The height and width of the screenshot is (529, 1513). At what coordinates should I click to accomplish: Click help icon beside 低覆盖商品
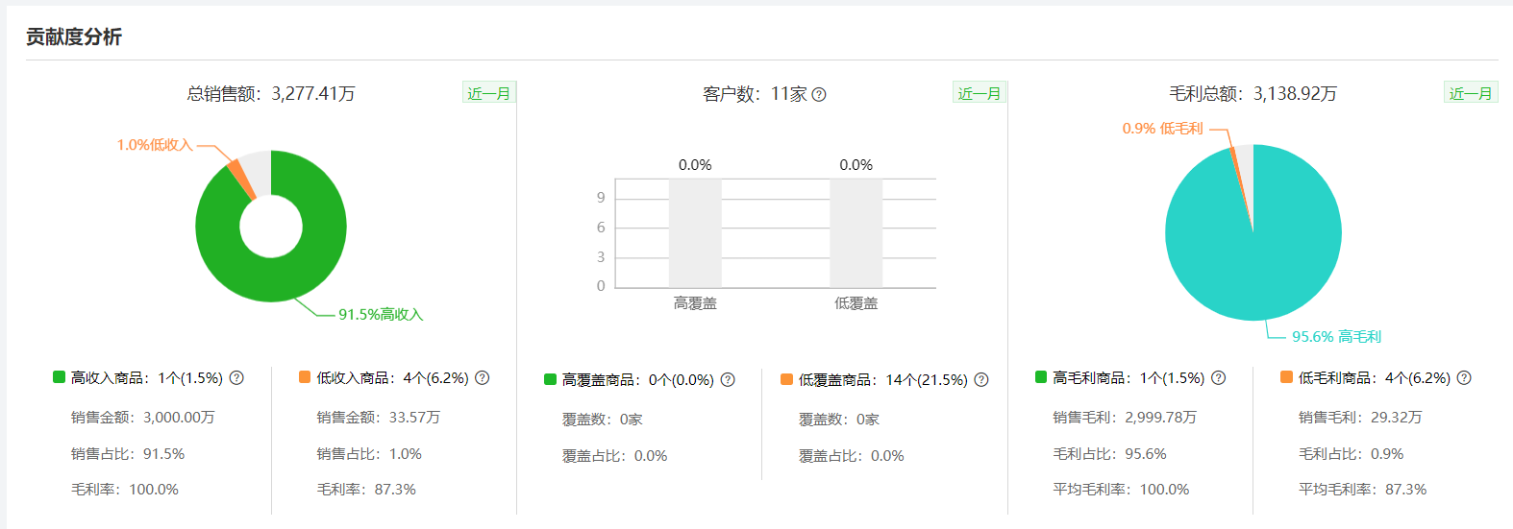(x=981, y=380)
